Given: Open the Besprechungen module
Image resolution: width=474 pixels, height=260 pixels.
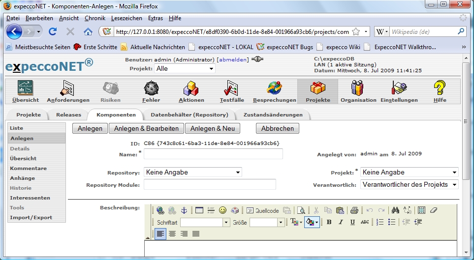Looking at the screenshot, I should click(275, 91).
